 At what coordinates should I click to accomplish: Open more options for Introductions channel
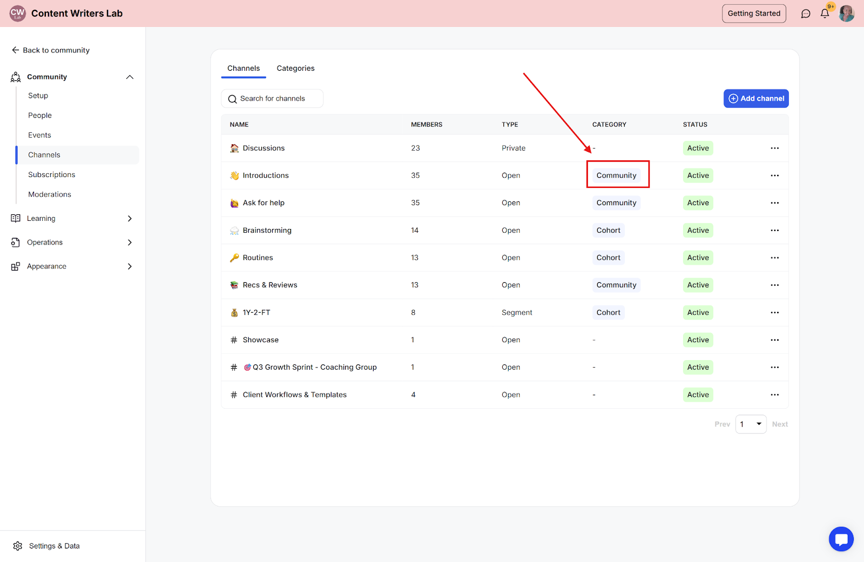click(775, 175)
